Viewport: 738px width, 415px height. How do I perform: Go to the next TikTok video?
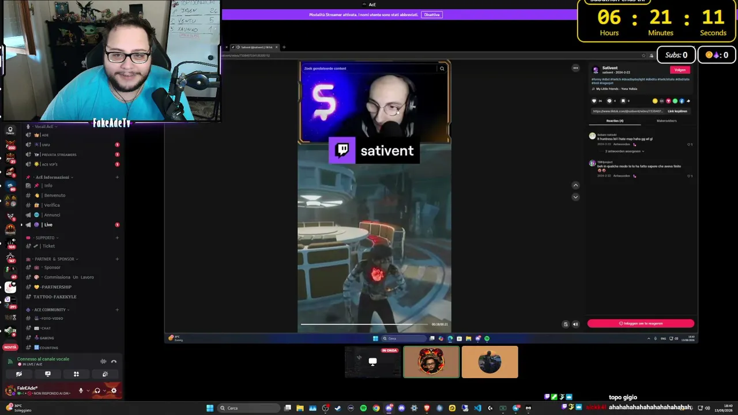coord(575,197)
